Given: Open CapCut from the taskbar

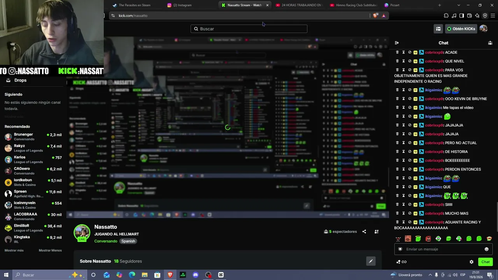Looking at the screenshot, I should pyautogui.click(x=221, y=275).
